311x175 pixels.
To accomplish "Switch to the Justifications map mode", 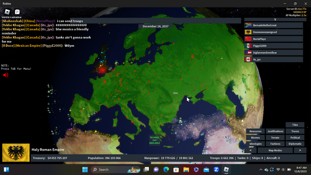I will [x=275, y=131].
